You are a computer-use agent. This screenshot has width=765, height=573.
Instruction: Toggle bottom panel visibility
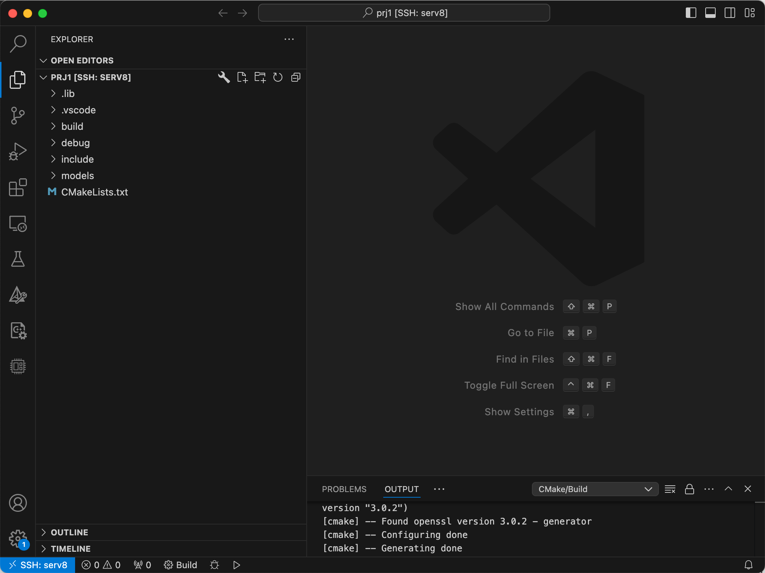710,13
